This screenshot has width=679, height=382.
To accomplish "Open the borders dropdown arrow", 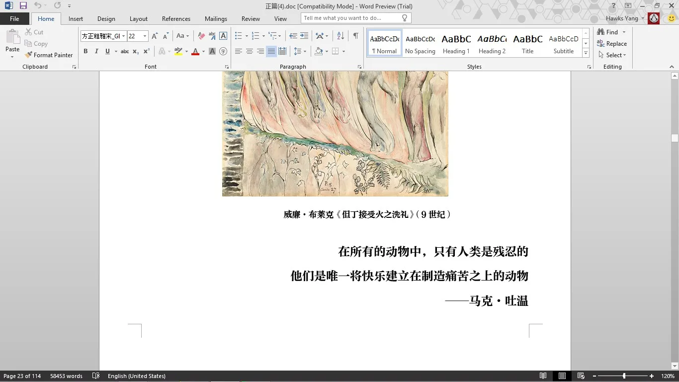I will point(343,51).
